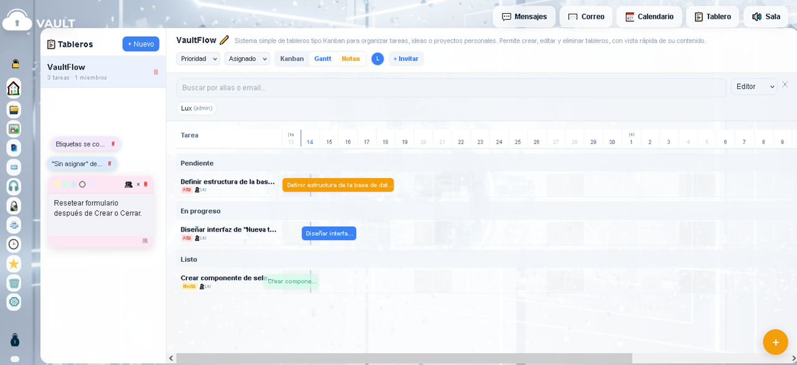Click the + Invitar button
This screenshot has height=365, width=797.
(406, 59)
